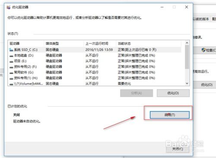216x158 pixels.
Task: Click 硬盘驱动器 media type in the D: row
Action: (54, 55)
